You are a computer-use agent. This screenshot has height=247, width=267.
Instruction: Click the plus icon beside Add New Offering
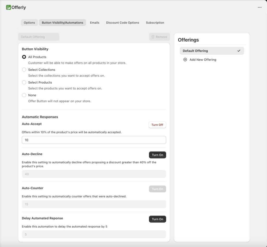click(x=185, y=60)
